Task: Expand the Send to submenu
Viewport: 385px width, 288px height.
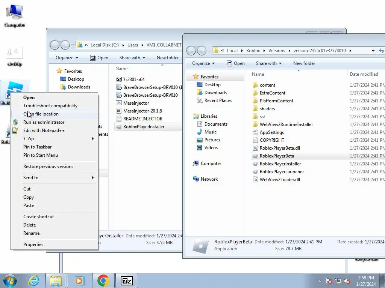Action: click(54, 178)
